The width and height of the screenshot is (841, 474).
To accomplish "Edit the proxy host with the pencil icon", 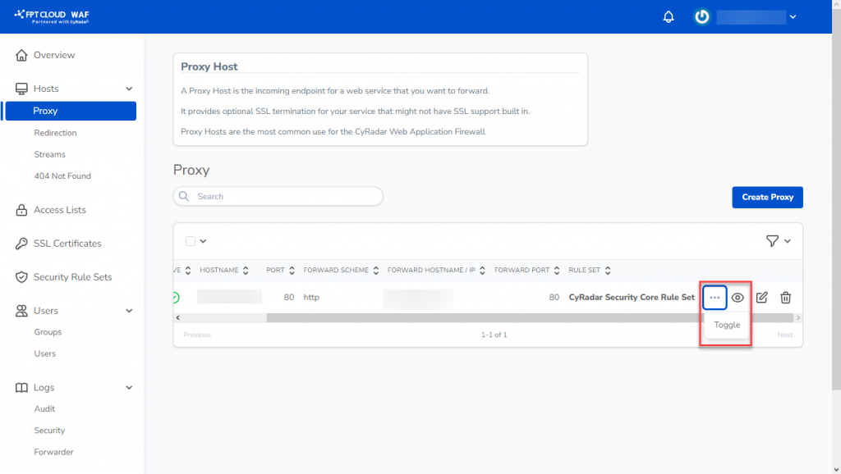I will tap(761, 298).
